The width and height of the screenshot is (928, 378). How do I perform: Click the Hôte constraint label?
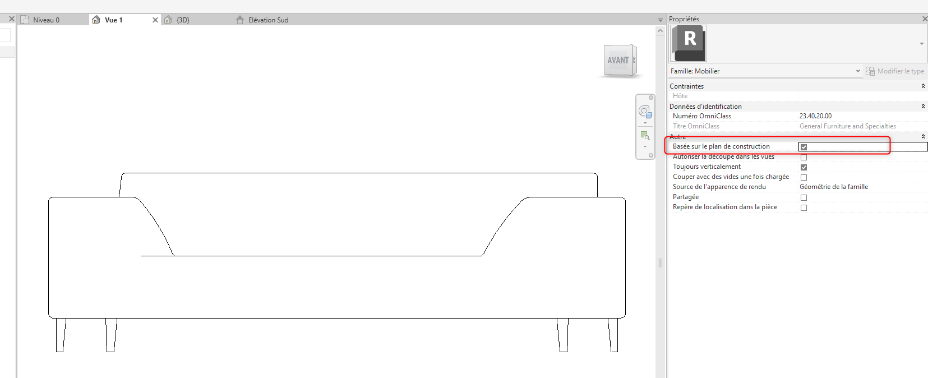[680, 96]
